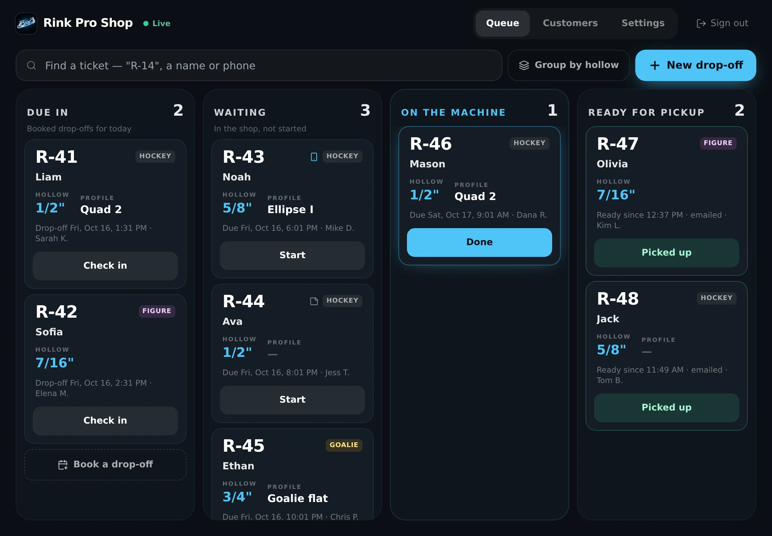
Task: Focus the Find a ticket search field
Action: [259, 65]
